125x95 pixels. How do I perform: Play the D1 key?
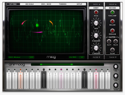pos(26,80)
